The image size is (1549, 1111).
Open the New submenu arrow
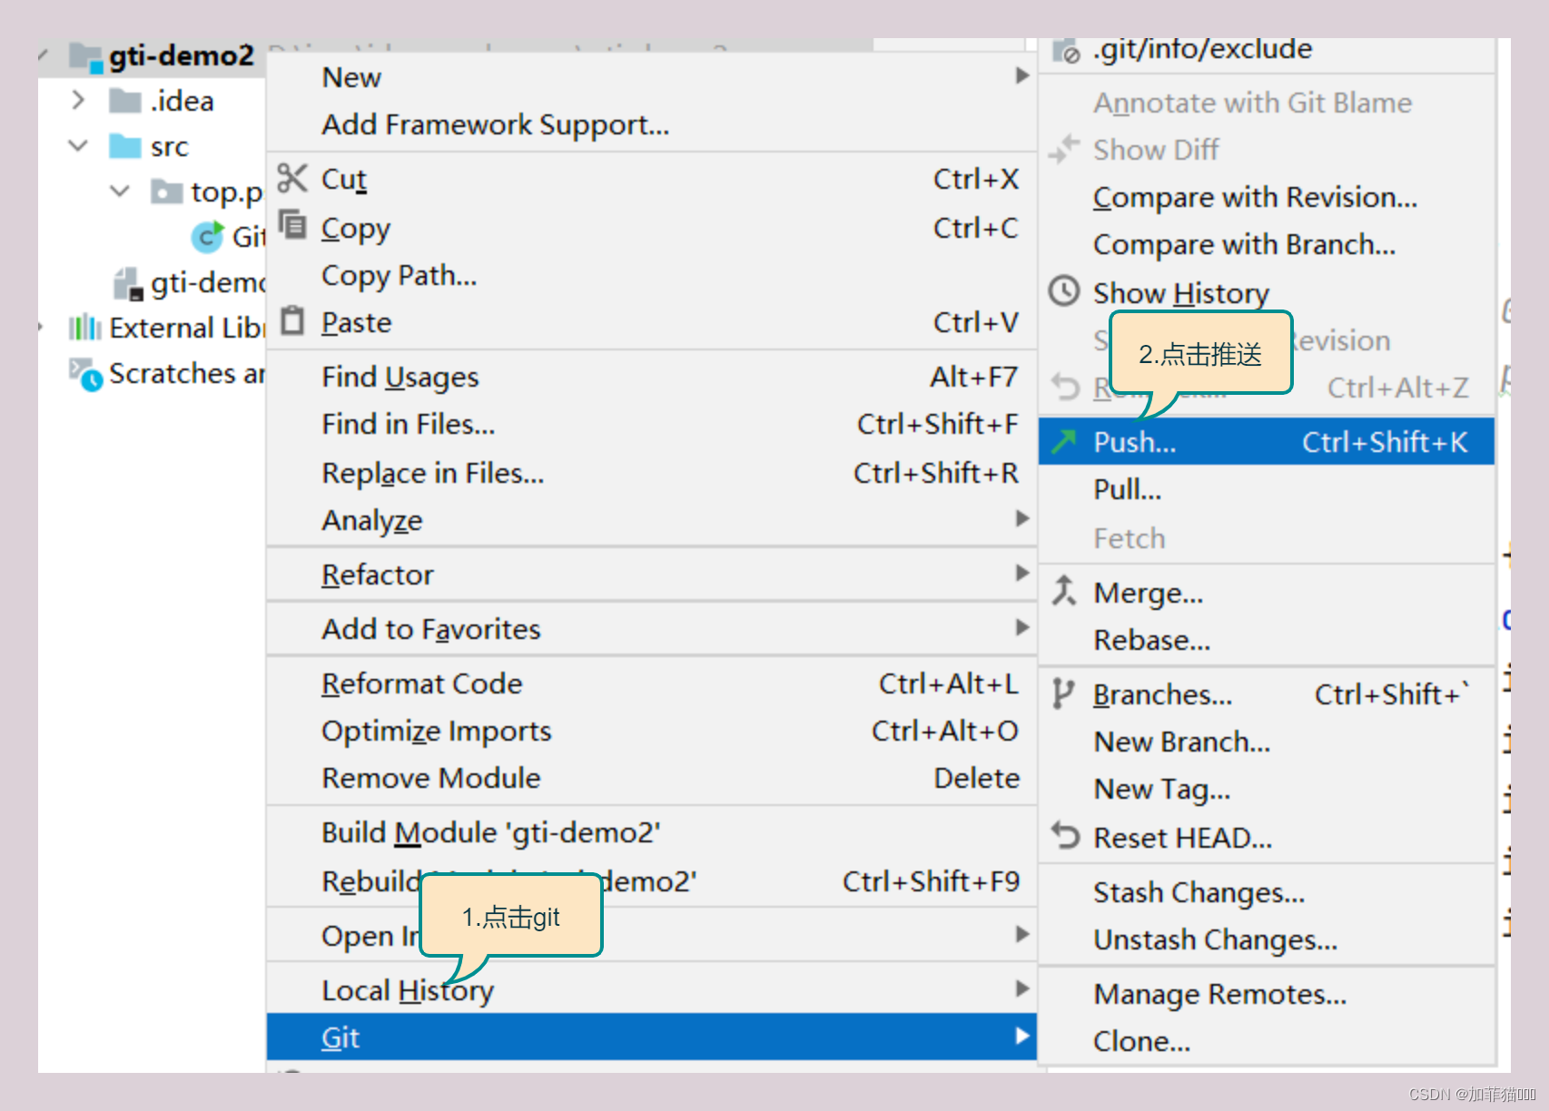[x=1021, y=75]
